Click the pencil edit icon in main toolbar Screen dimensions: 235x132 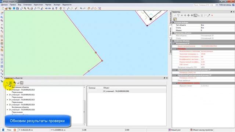click(x=76, y=8)
